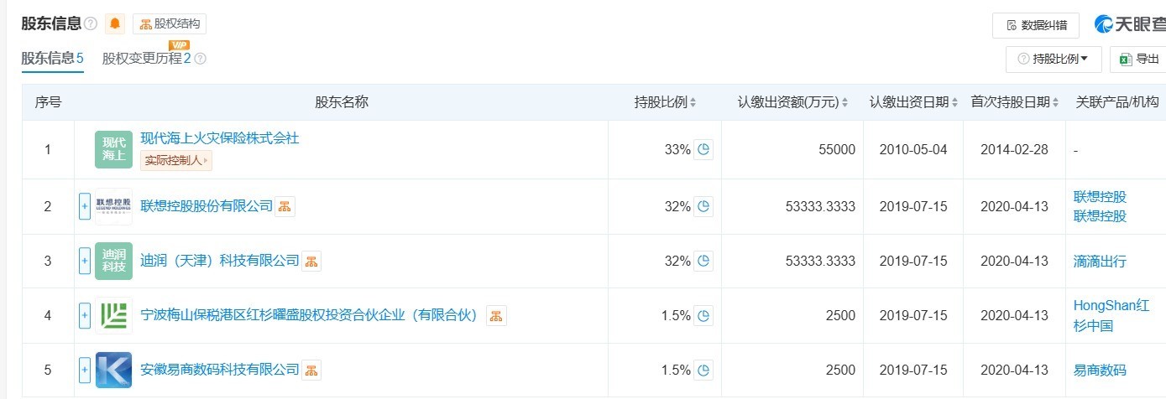Click the 股权结构 button
This screenshot has width=1166, height=399.
point(170,24)
